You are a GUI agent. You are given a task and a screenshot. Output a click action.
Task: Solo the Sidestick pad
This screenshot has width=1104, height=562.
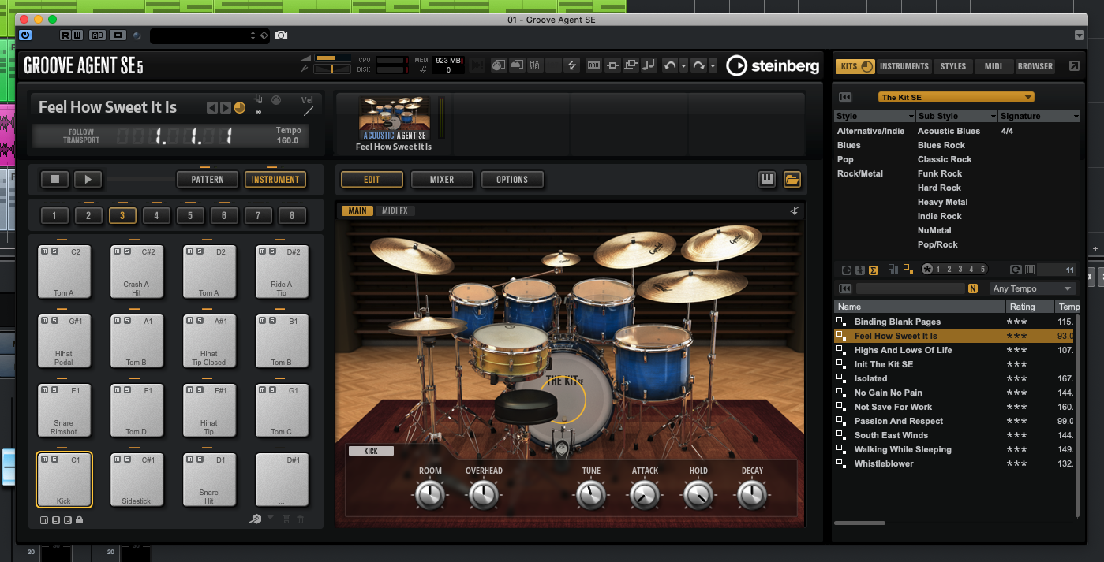125,460
